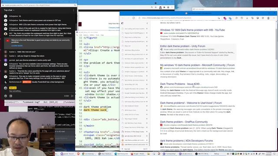This screenshot has height=156, width=278.
Task: Open the extensions puzzle icon in Chrome window
Action: (164, 7)
